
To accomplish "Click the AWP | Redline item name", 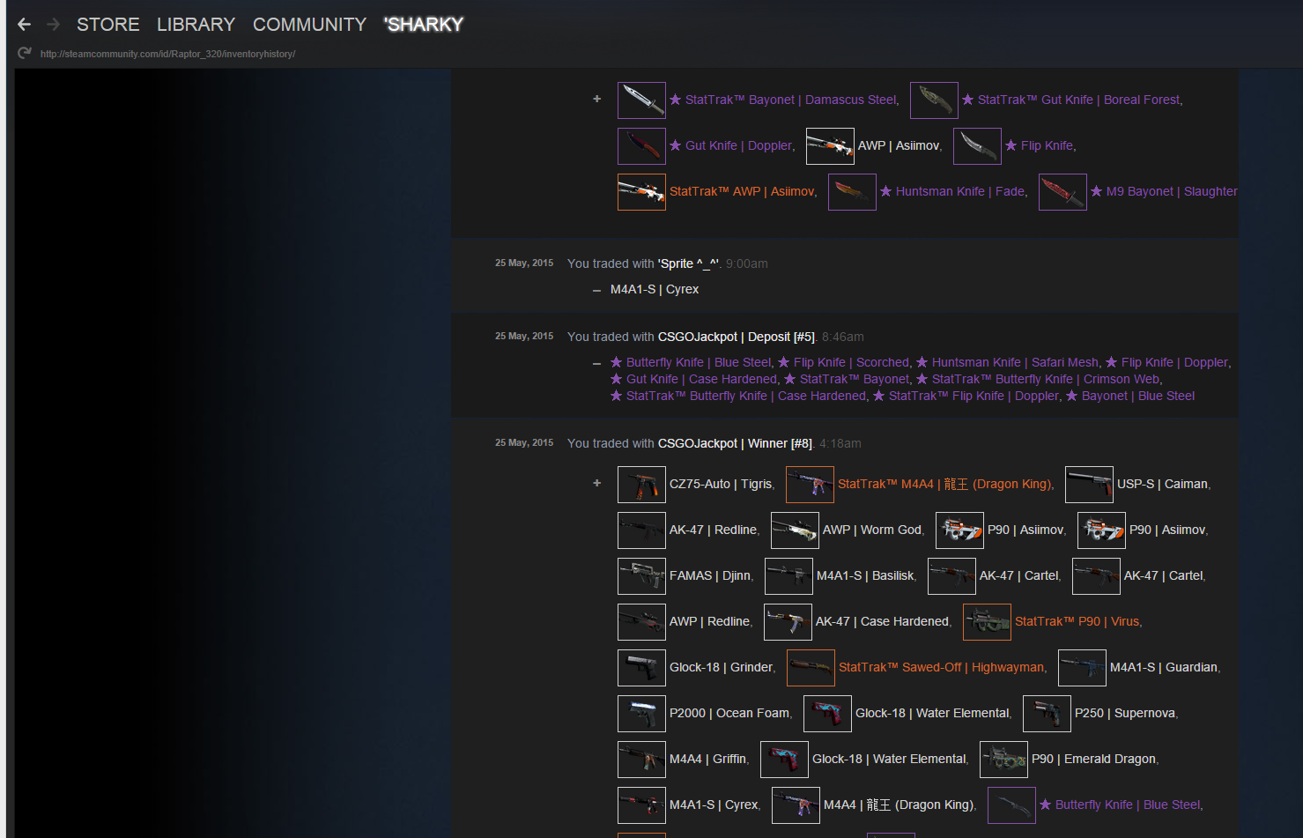I will point(710,621).
